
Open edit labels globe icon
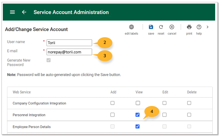click(x=131, y=27)
